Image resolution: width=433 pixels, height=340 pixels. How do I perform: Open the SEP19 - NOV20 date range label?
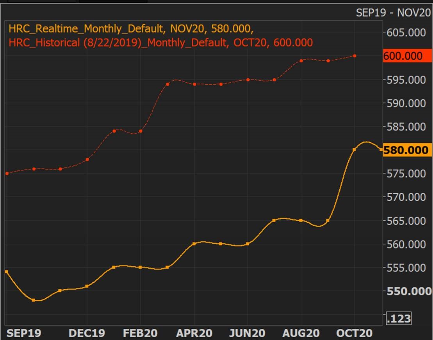393,12
